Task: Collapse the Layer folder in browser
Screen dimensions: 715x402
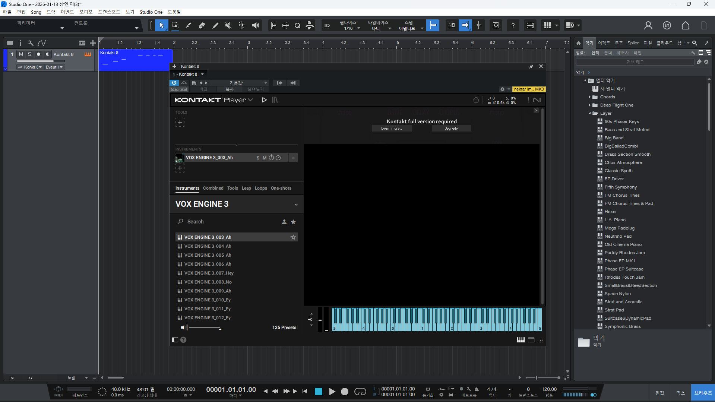Action: (590, 113)
